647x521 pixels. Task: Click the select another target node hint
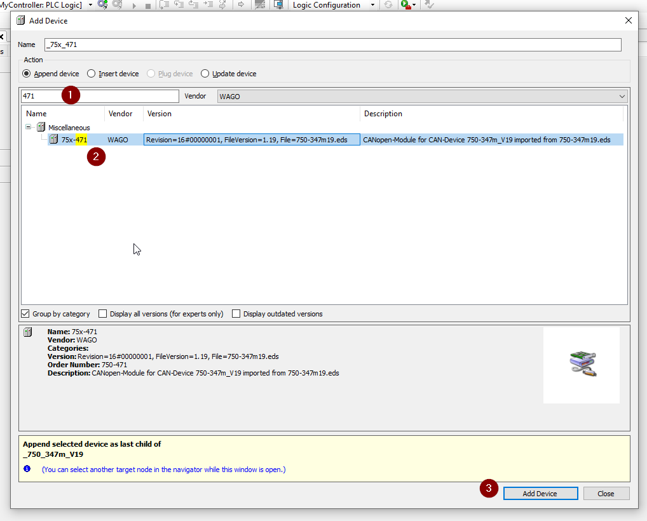tap(163, 470)
